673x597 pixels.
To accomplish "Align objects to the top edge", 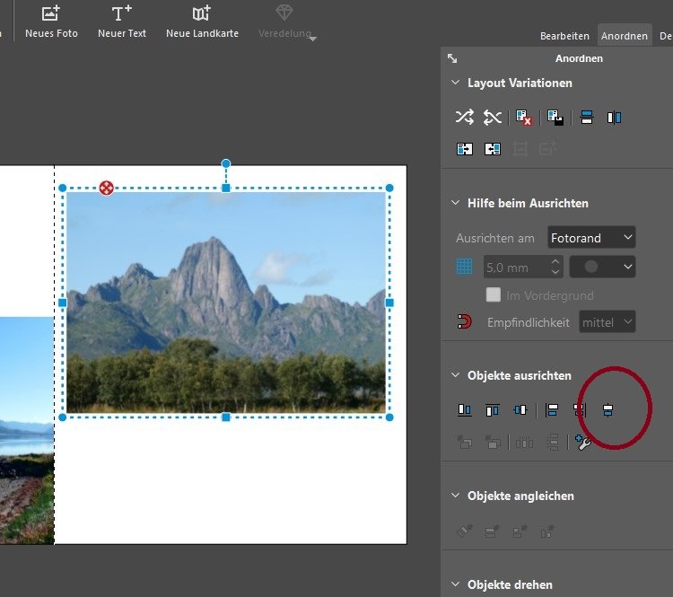I will [492, 410].
